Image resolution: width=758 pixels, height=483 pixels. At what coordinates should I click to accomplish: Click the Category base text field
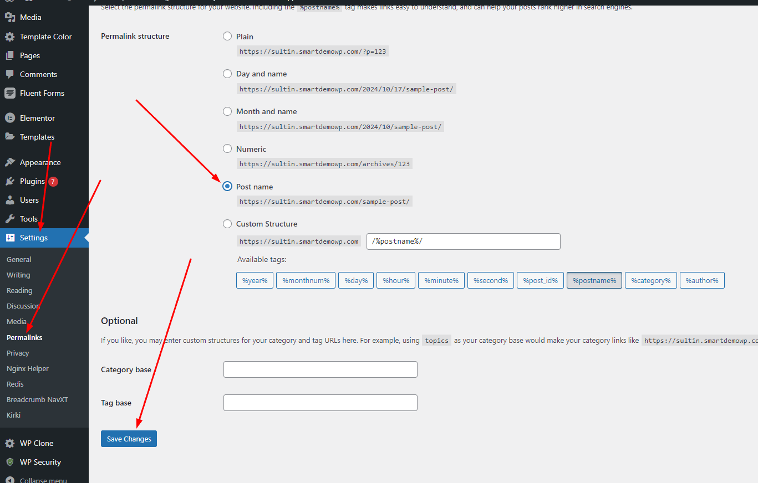click(x=320, y=369)
